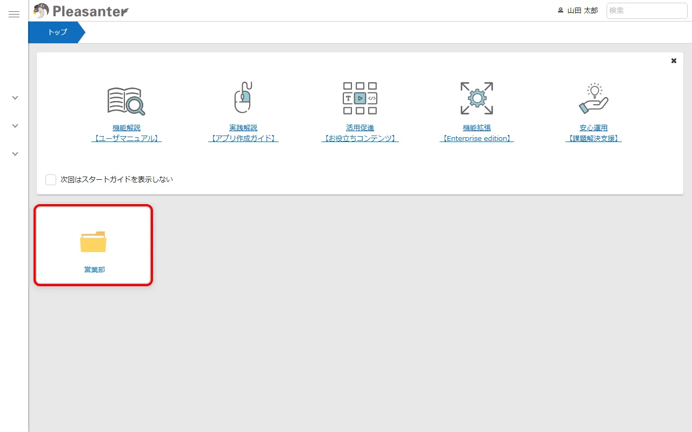Select the トップ breadcrumb tab
Image resolution: width=692 pixels, height=432 pixels.
click(x=56, y=32)
